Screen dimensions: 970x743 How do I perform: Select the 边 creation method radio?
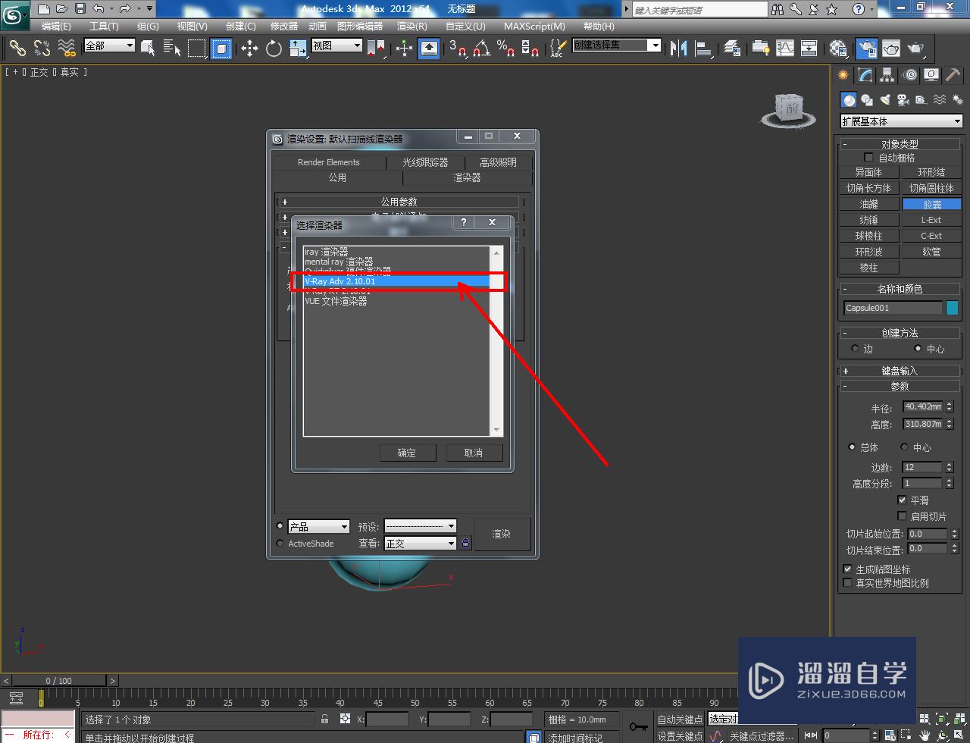855,349
